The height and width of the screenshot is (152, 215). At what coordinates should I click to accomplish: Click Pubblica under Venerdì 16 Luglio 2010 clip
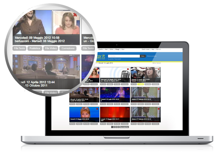[x=110, y=104]
